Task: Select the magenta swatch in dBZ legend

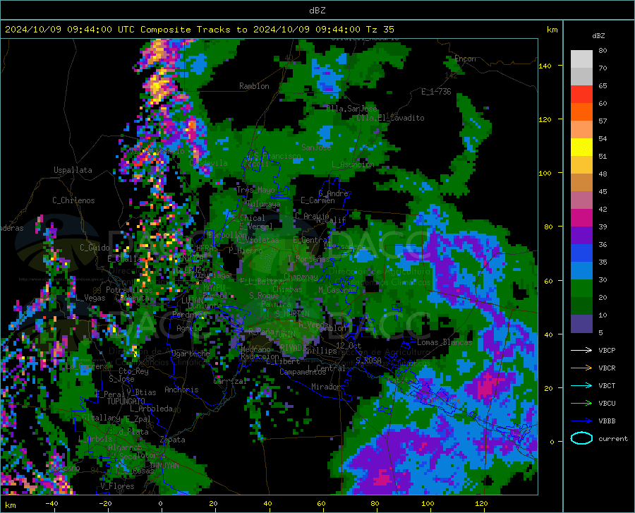Action: 581,218
